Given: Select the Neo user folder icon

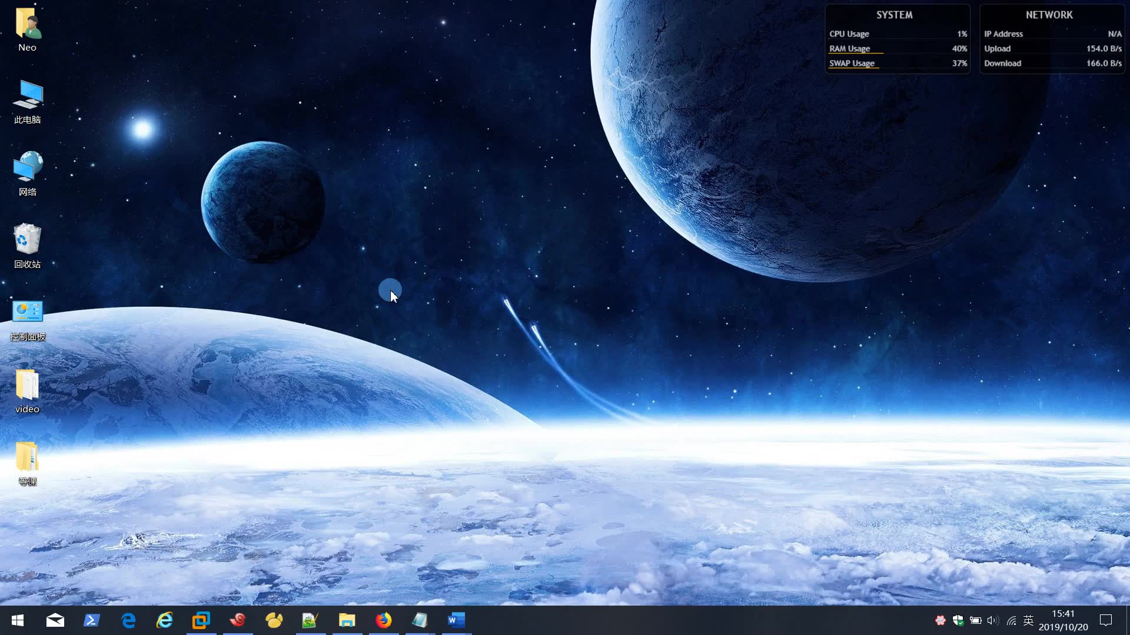Looking at the screenshot, I should [x=27, y=29].
